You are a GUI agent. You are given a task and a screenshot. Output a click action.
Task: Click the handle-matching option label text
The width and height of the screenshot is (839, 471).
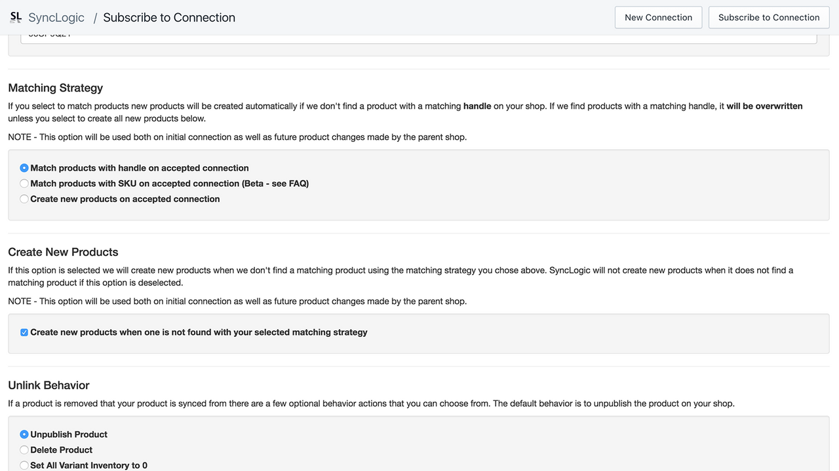tap(140, 167)
